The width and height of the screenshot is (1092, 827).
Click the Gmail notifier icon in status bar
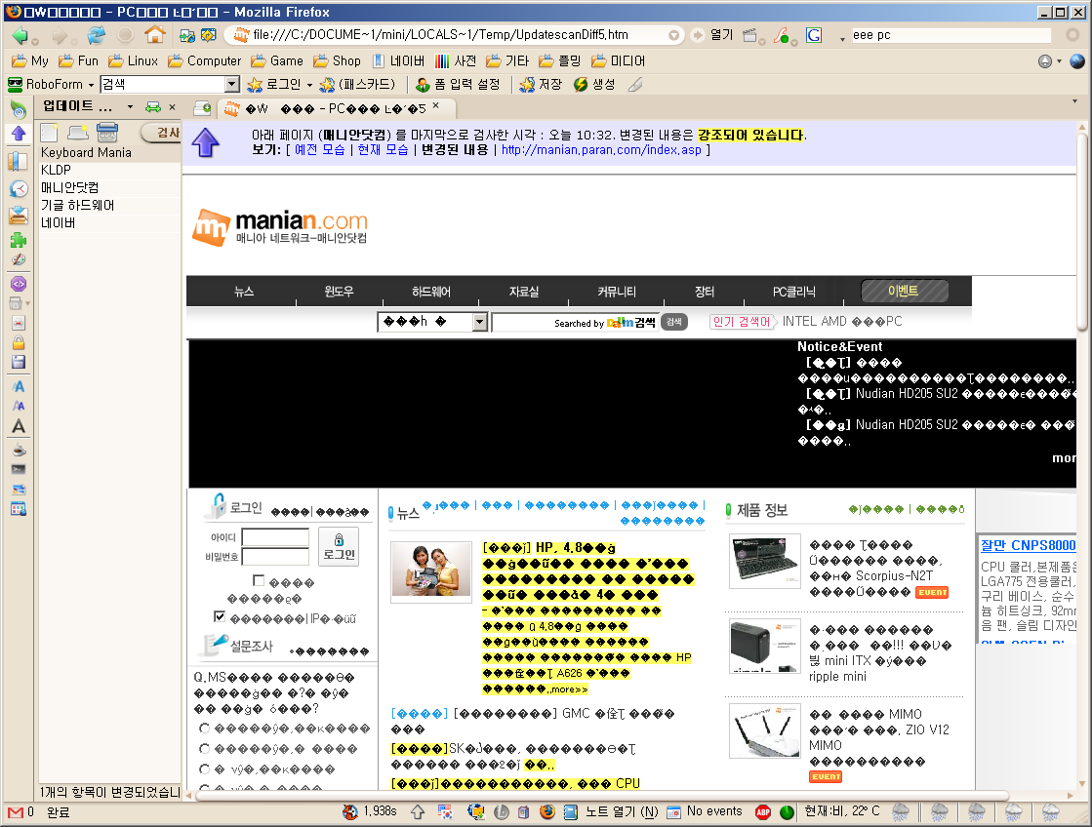pos(16,811)
